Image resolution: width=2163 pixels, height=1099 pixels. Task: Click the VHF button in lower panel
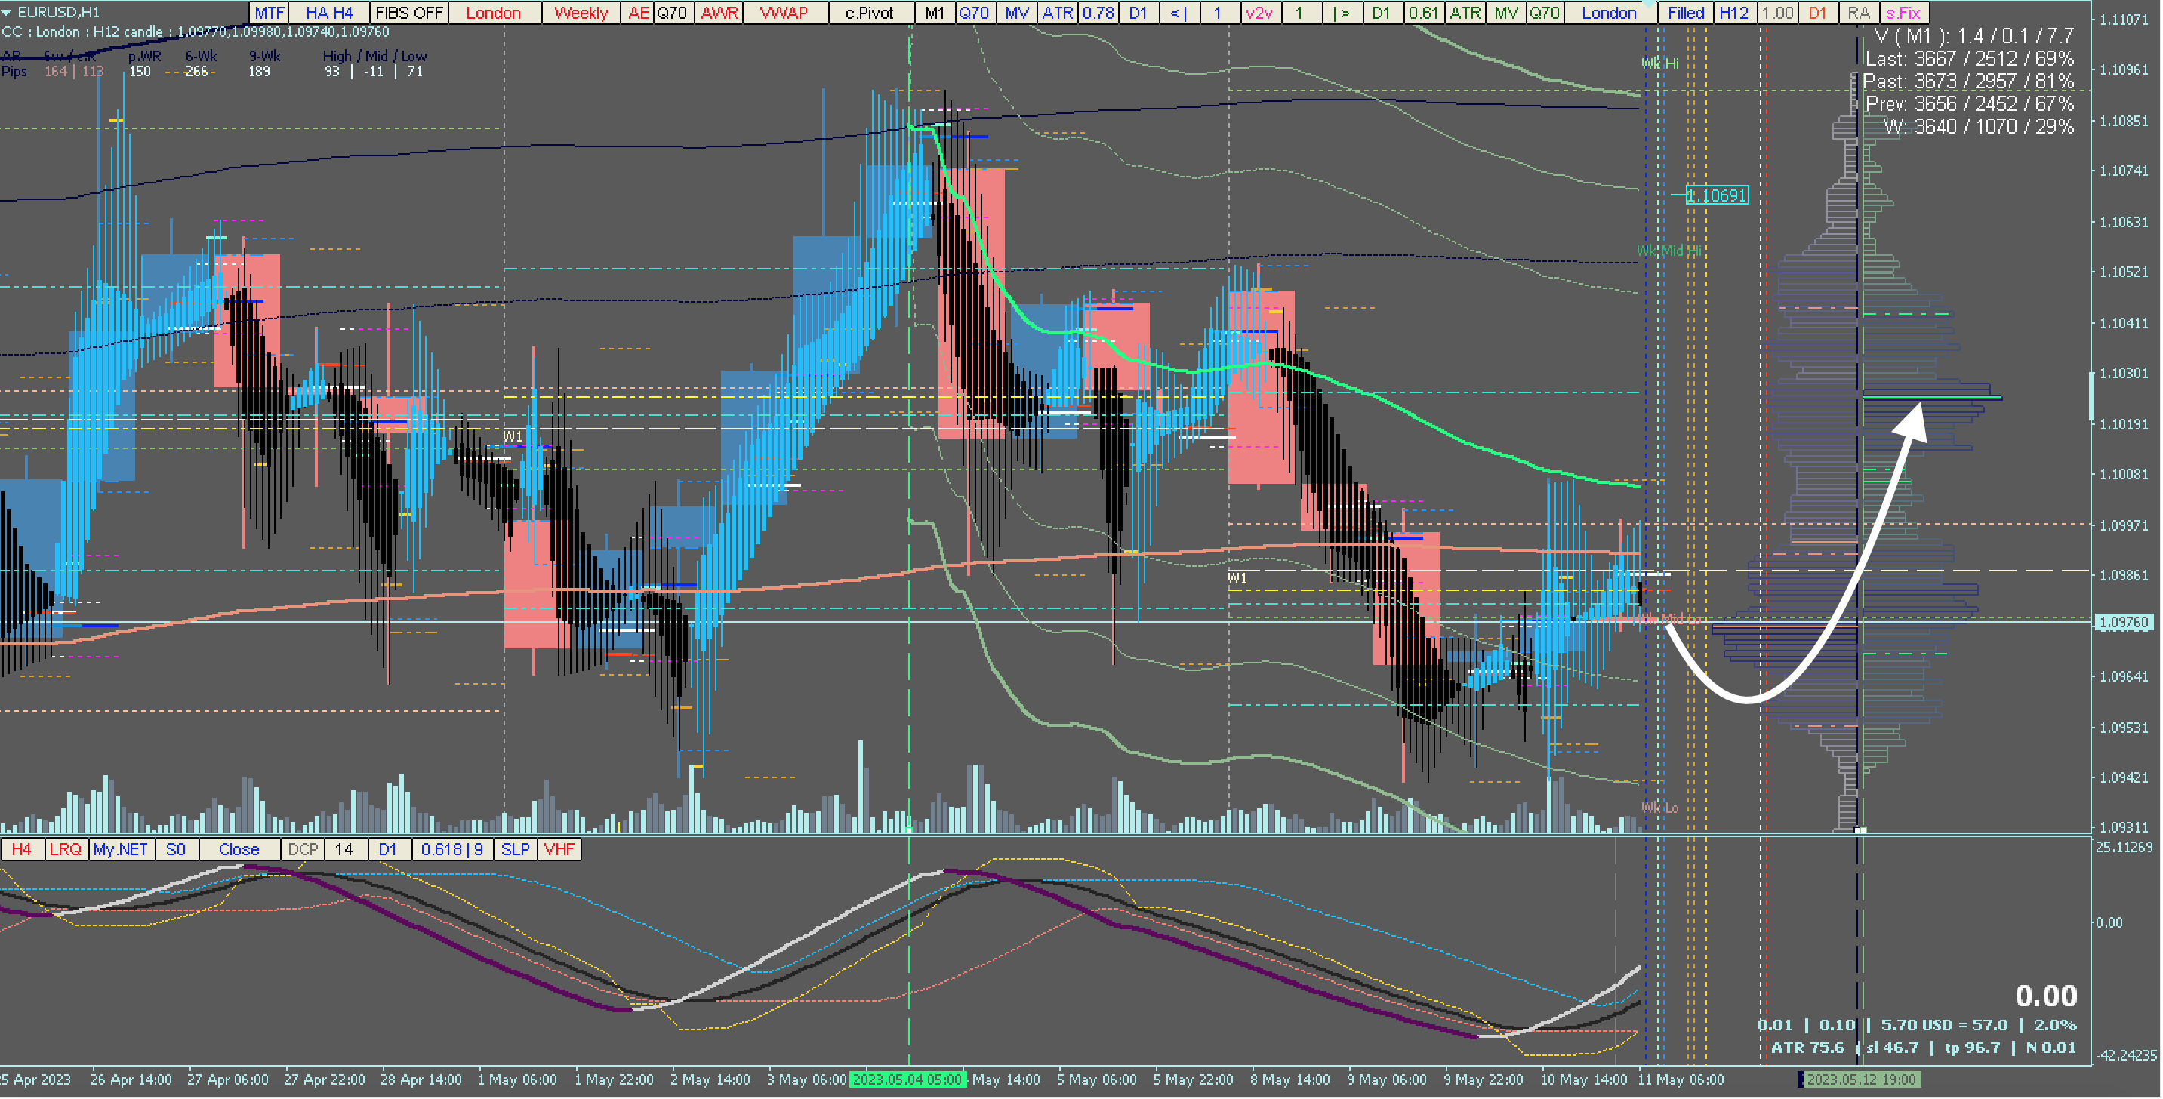(559, 849)
